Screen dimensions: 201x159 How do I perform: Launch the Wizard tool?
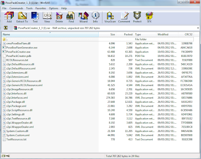pyautogui.click(x=84, y=17)
